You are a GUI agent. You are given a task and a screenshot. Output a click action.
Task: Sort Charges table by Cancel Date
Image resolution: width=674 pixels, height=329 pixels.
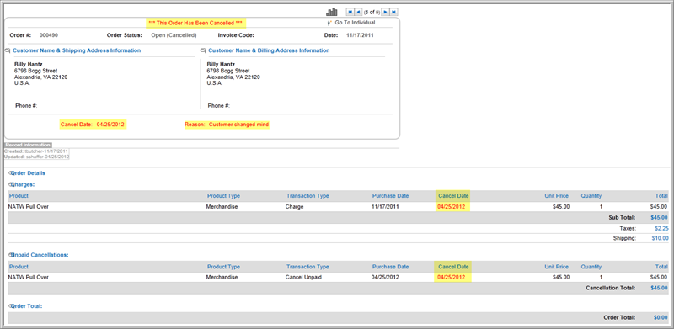coord(453,196)
